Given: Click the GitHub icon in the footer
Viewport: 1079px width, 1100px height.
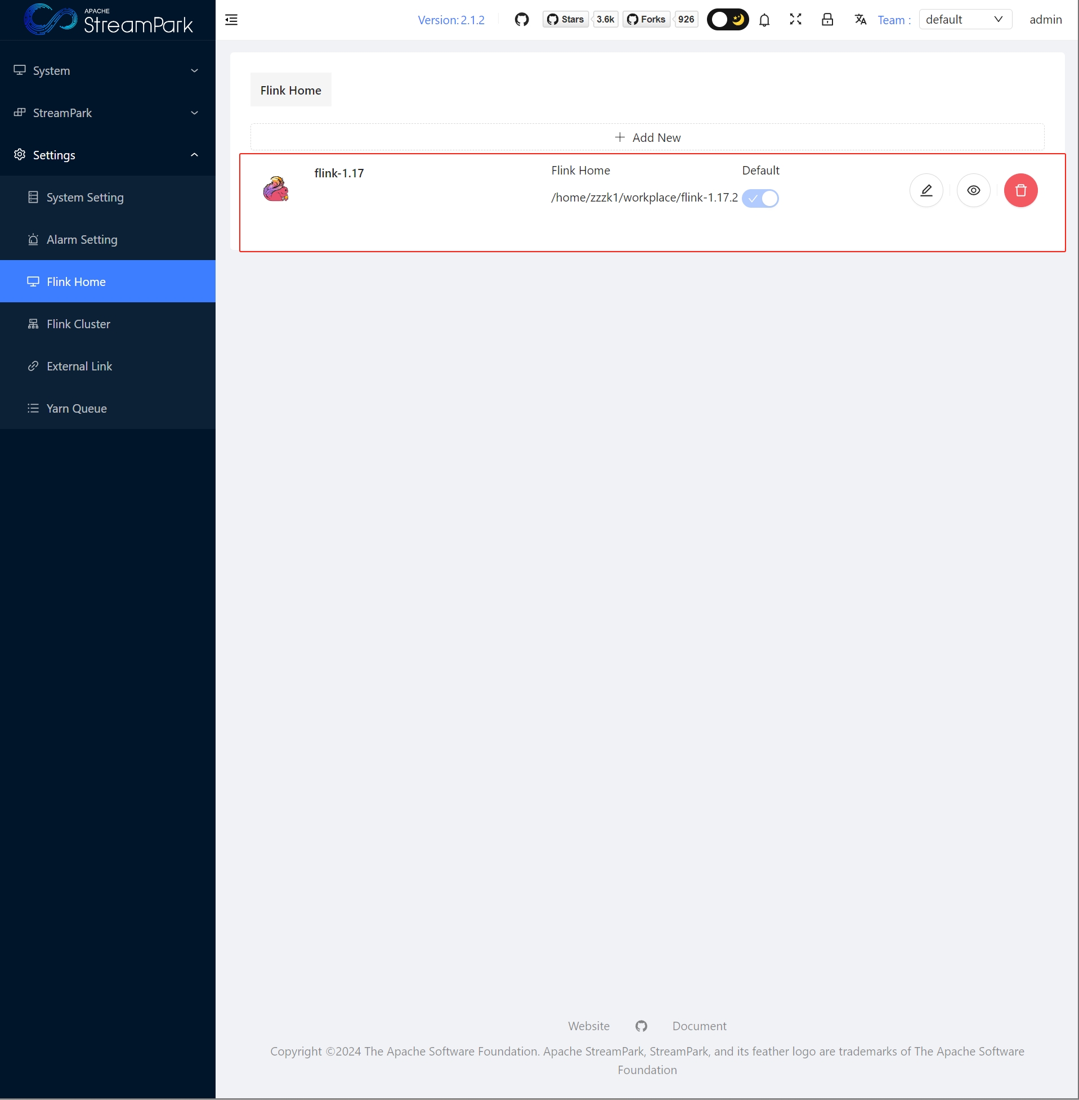Looking at the screenshot, I should pyautogui.click(x=641, y=1026).
